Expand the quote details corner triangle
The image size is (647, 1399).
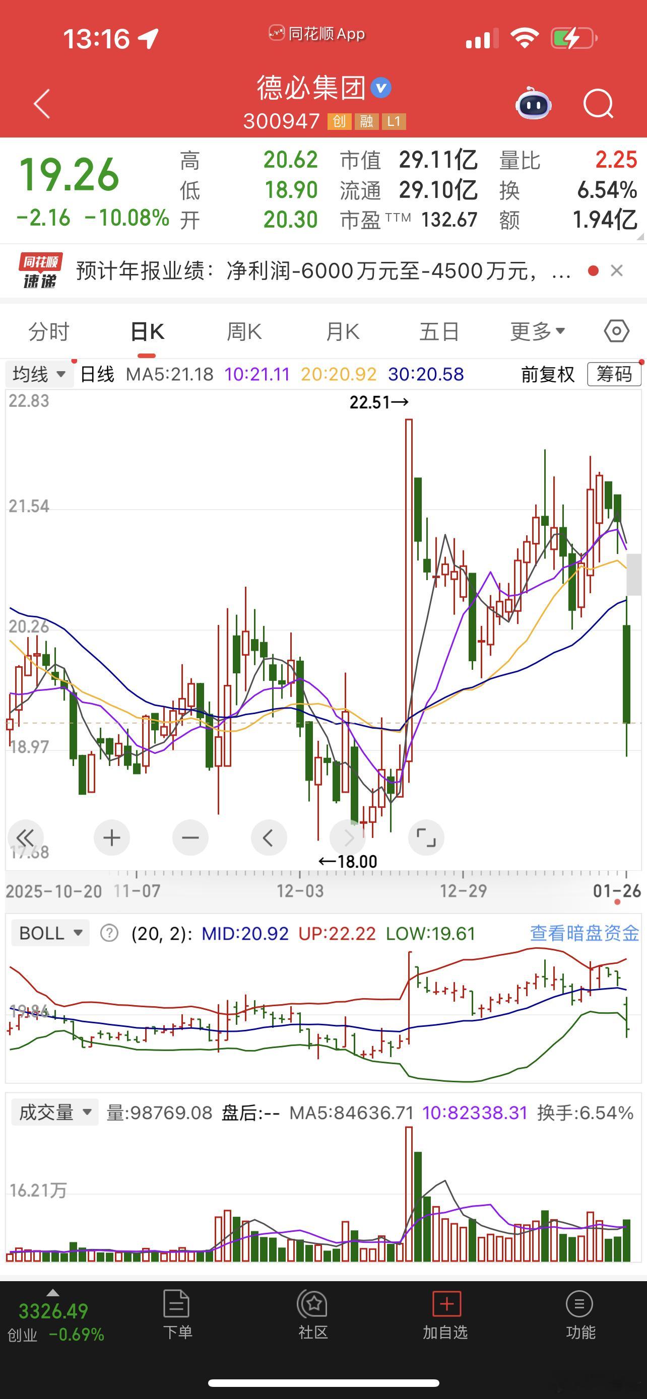click(640, 236)
